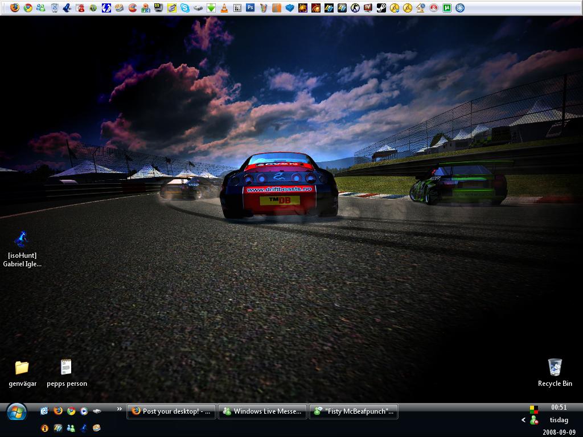The image size is (583, 437).
Task: Expand quick launch overflow chevron
Action: pos(120,409)
